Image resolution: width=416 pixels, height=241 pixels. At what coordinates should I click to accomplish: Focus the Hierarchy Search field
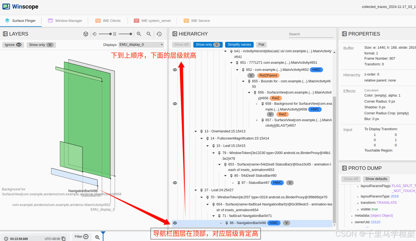pos(311,34)
